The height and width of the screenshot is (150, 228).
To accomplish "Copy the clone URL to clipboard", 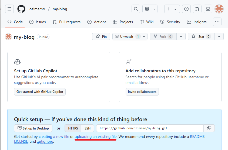I will (209, 128).
